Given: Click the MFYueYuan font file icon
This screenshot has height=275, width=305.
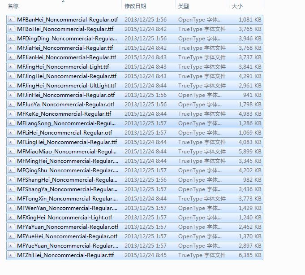Looking at the screenshot, I should pyautogui.click(x=12, y=246).
